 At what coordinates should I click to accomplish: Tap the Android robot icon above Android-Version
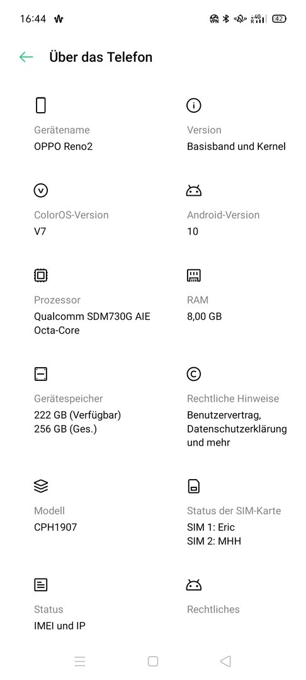click(x=193, y=190)
